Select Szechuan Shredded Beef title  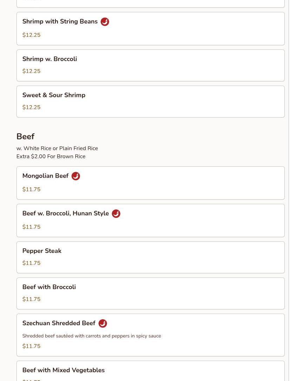coord(59,323)
